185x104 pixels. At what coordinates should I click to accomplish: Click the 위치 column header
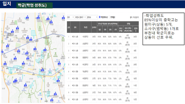point(75,27)
